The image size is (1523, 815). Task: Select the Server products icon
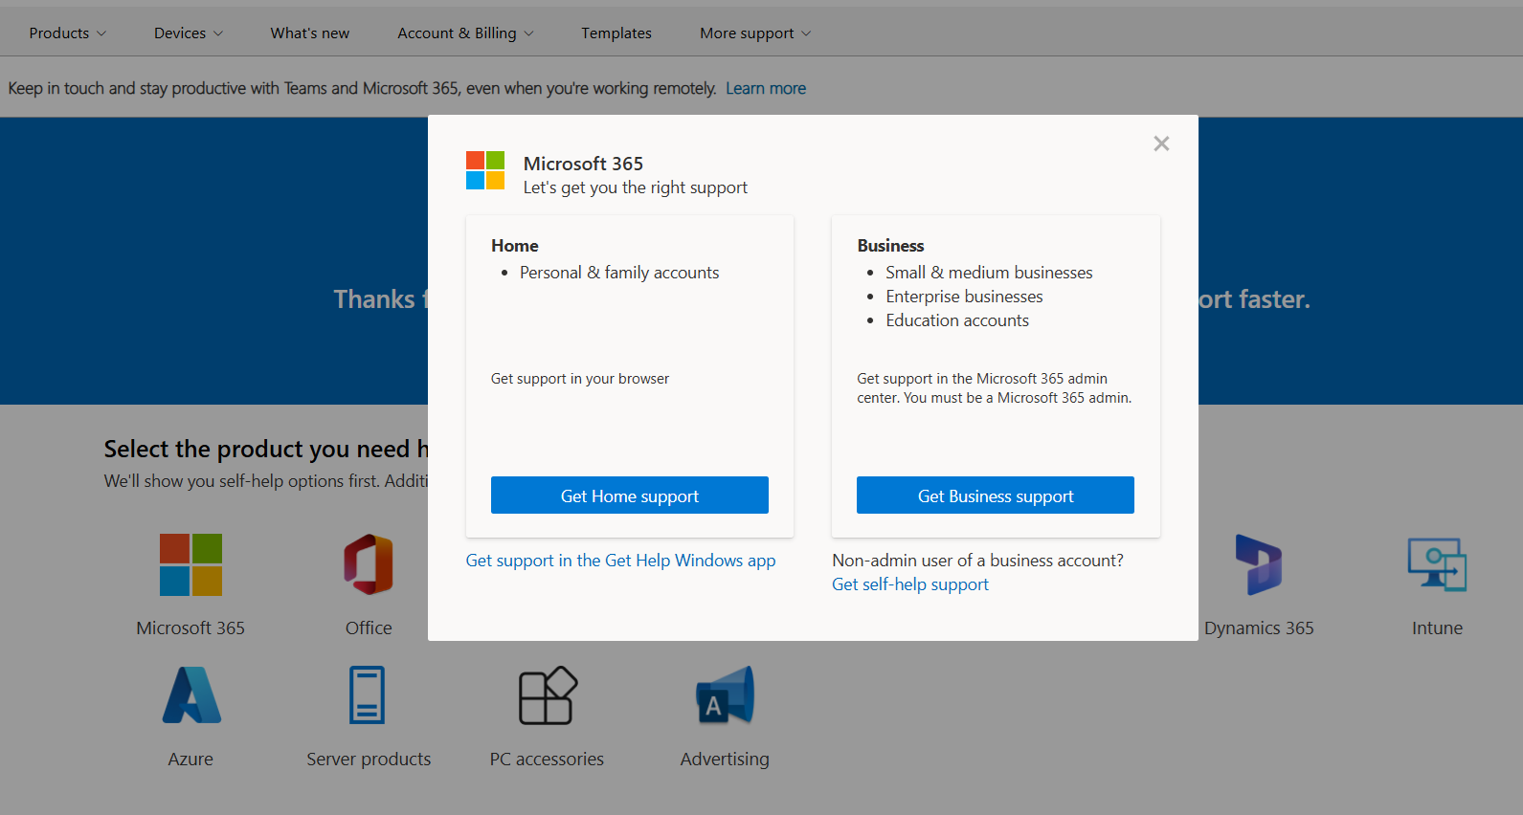click(368, 695)
